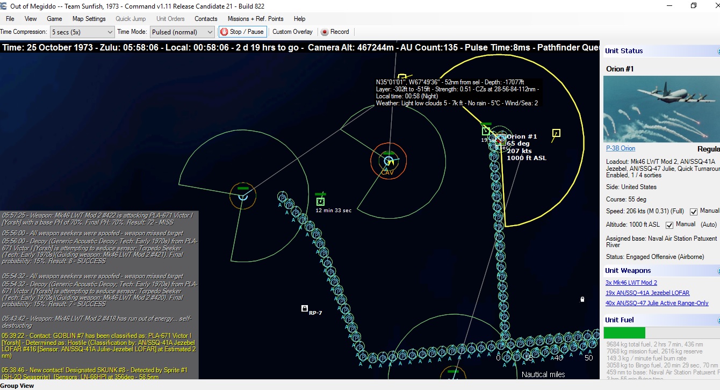Collapse the Unit Weapons section header
Screen dimensions: 720x390
661,271
